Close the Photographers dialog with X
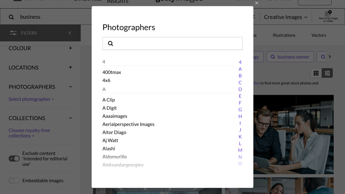The width and height of the screenshot is (345, 194). coord(257,3)
